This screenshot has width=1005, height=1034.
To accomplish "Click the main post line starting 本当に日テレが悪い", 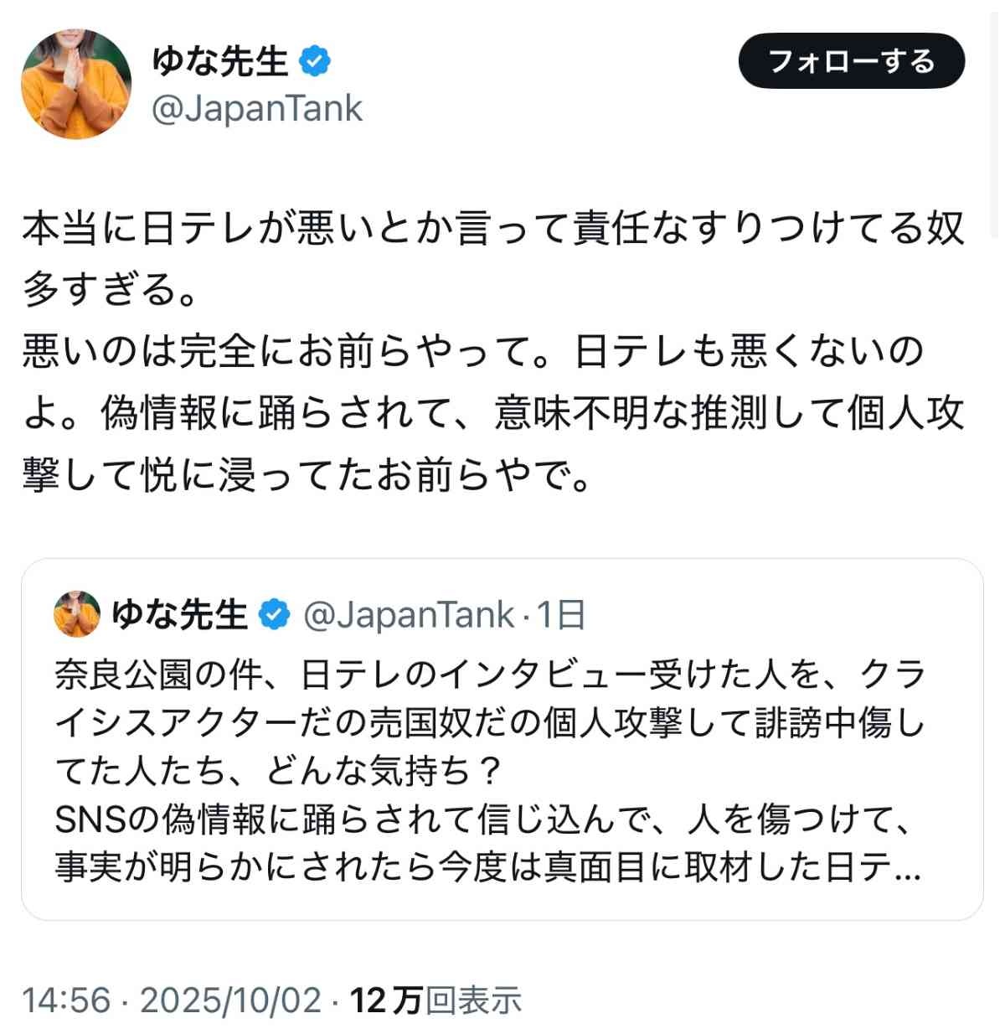I will pyautogui.click(x=492, y=229).
